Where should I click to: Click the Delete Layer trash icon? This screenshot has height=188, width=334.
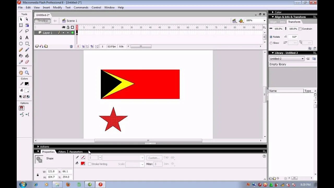click(x=71, y=46)
